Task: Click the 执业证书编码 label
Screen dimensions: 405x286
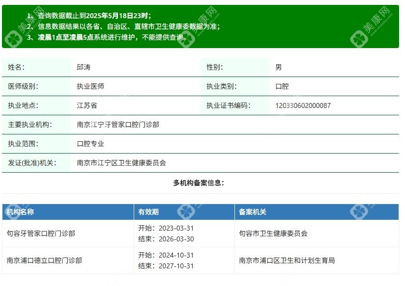Action: [x=228, y=105]
